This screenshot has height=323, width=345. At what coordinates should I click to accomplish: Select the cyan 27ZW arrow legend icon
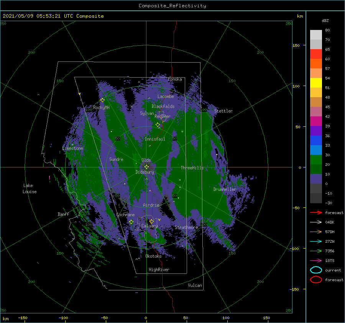point(316,242)
